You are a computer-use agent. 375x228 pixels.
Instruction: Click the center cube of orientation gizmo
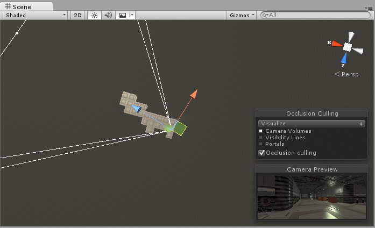(348, 47)
